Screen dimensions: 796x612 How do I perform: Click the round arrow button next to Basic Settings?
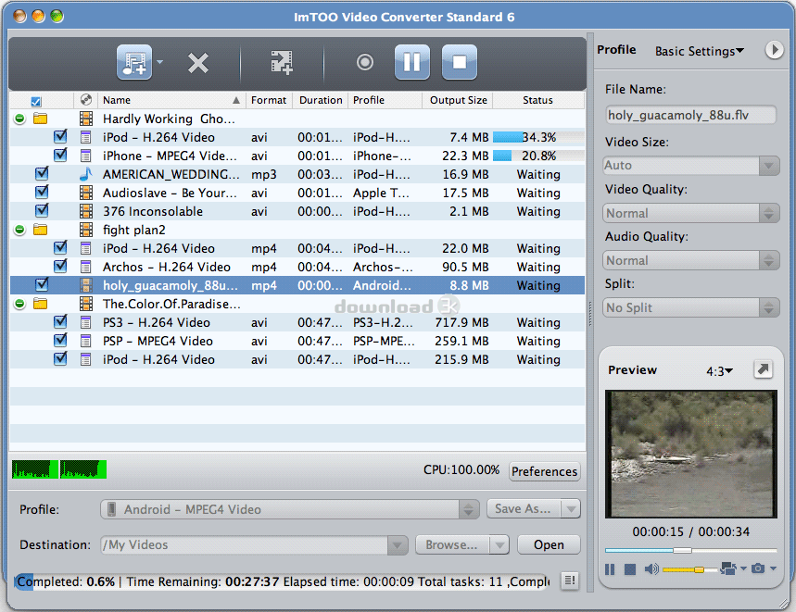pos(774,50)
